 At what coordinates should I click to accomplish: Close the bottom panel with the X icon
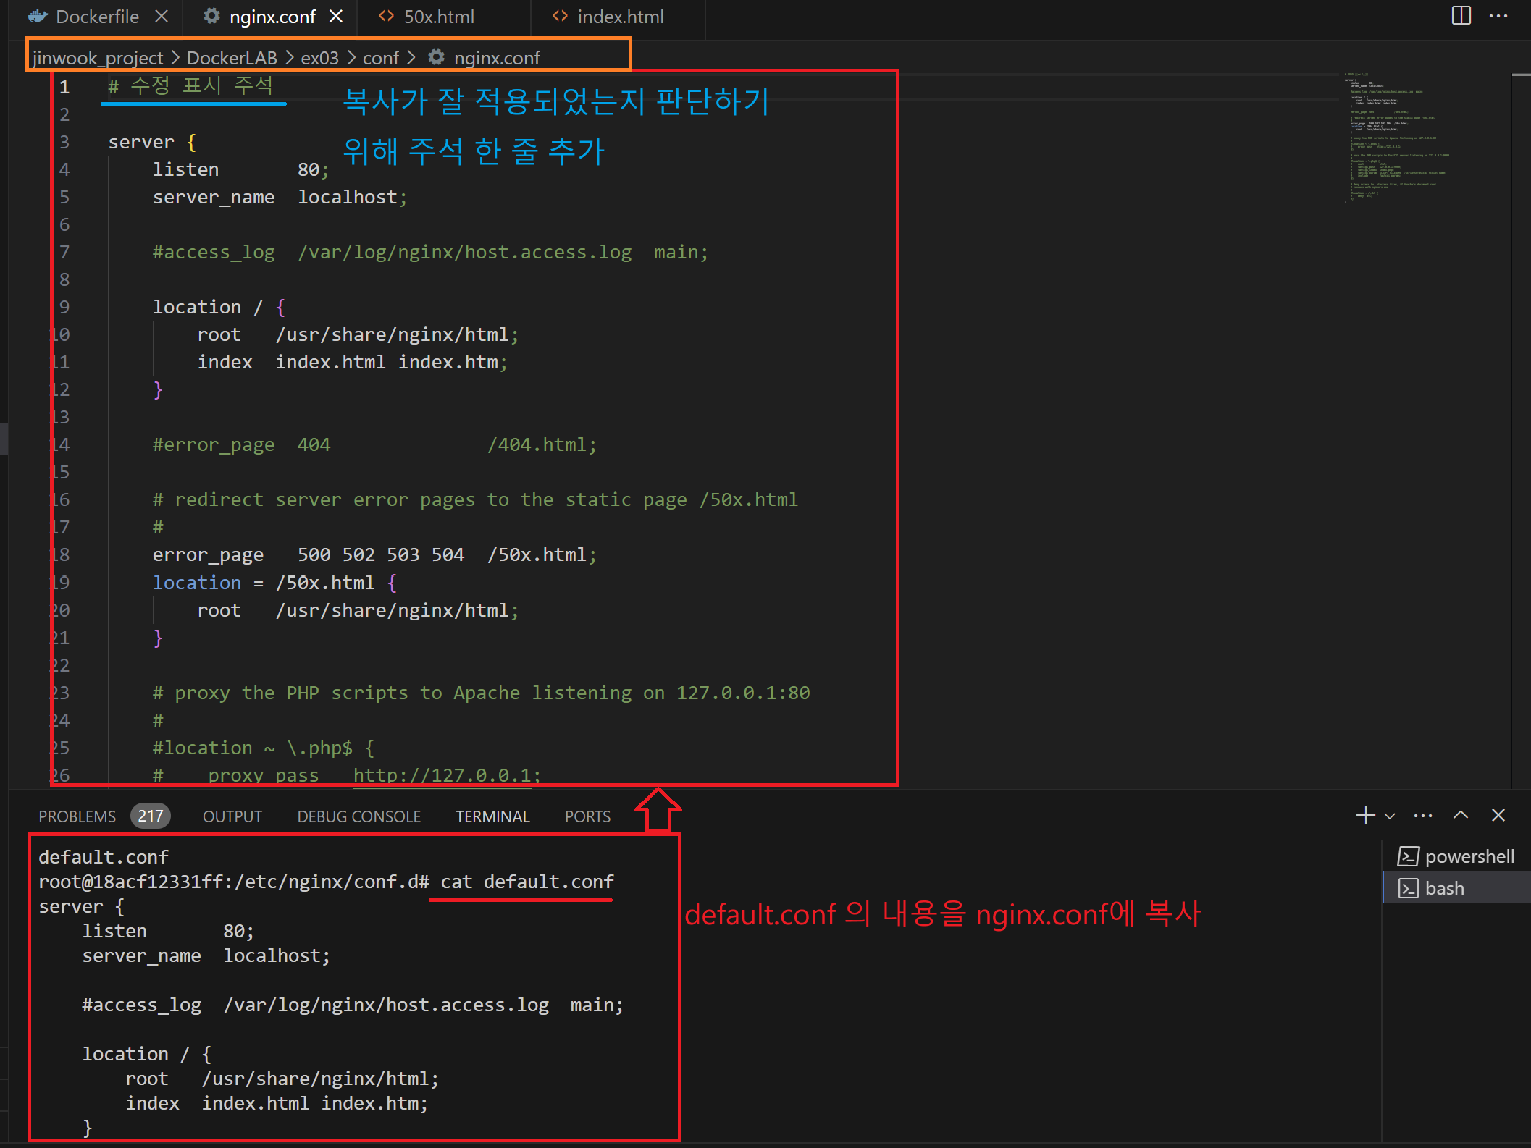[1498, 816]
